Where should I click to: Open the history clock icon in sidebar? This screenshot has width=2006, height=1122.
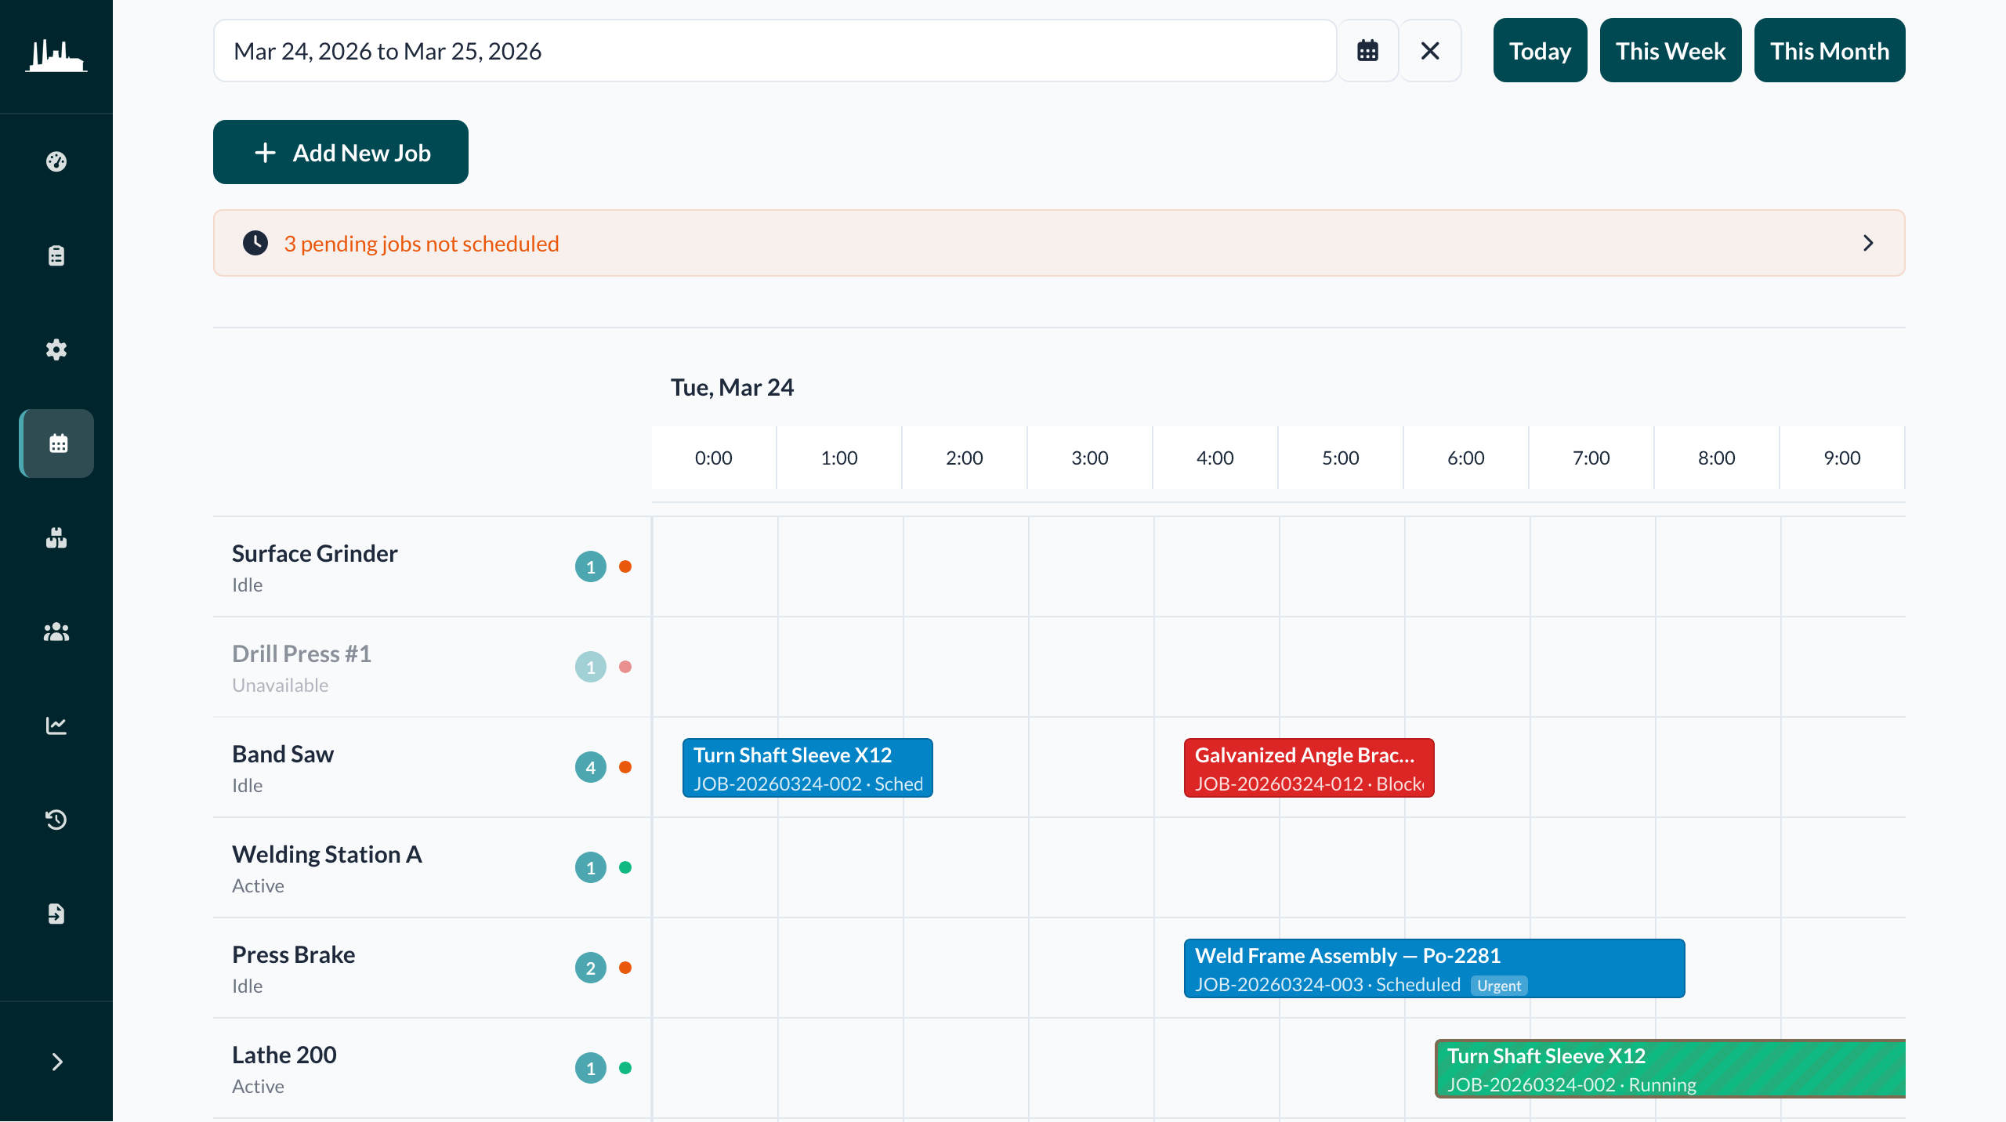56,820
